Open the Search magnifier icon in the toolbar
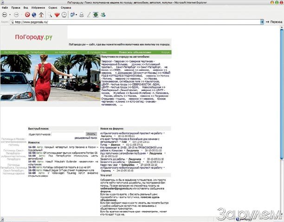 (49, 15)
